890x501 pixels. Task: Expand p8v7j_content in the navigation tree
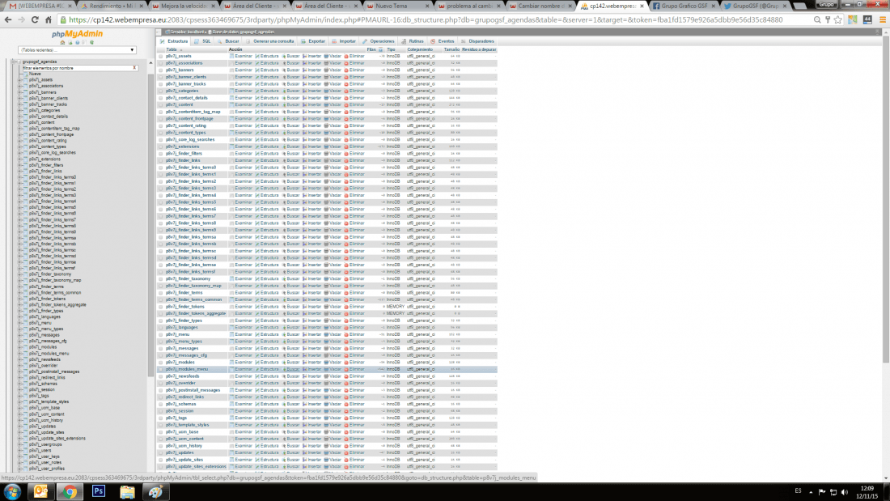point(21,122)
